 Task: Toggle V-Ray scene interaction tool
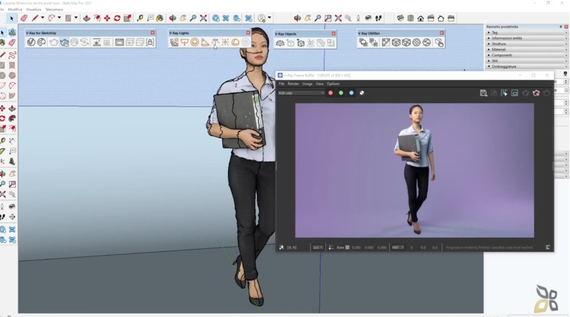click(x=439, y=42)
